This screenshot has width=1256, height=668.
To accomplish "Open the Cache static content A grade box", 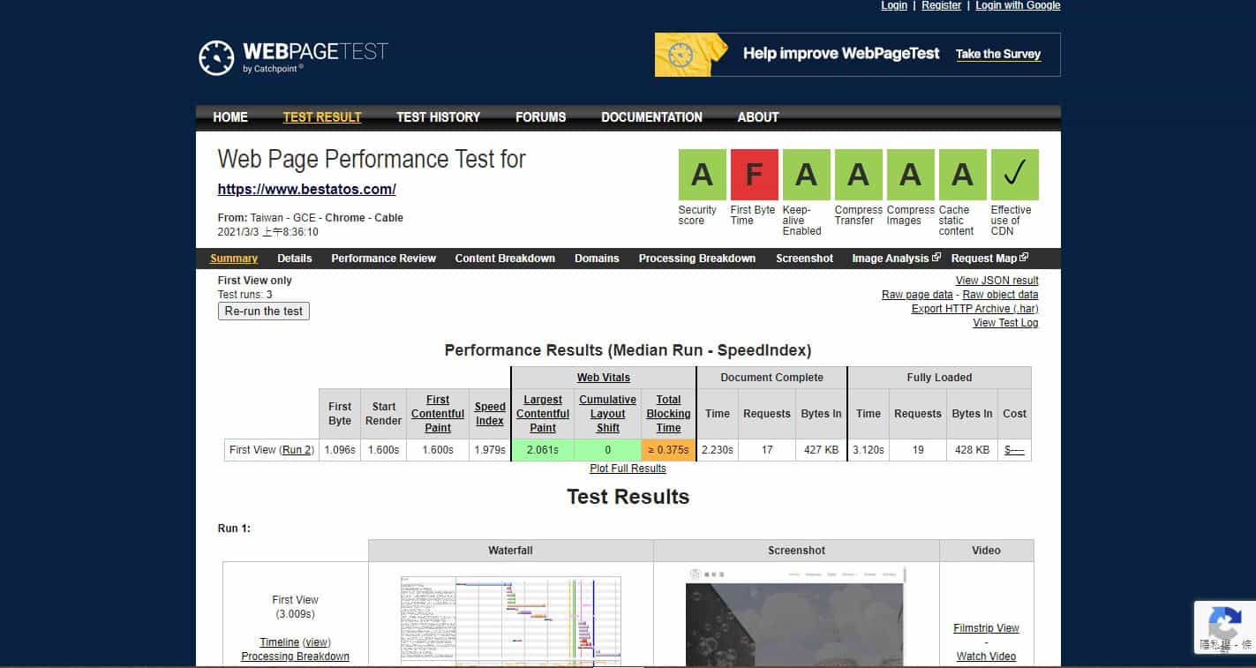I will tap(962, 175).
